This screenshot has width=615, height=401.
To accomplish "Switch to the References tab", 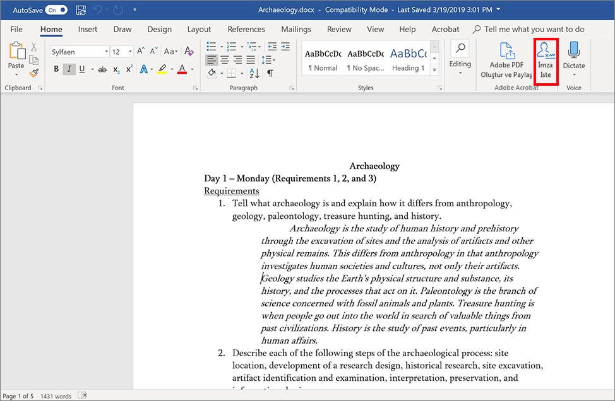I will click(246, 30).
